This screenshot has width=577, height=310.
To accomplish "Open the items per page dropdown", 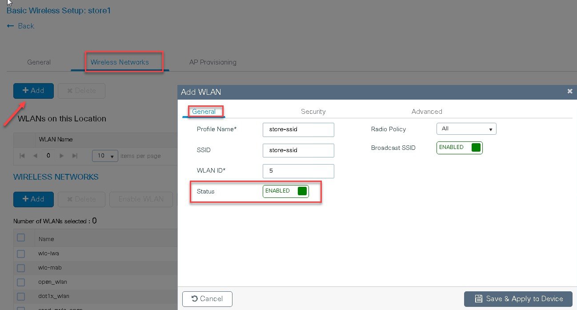I will pyautogui.click(x=105, y=156).
